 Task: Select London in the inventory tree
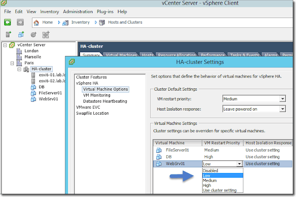click(31, 51)
